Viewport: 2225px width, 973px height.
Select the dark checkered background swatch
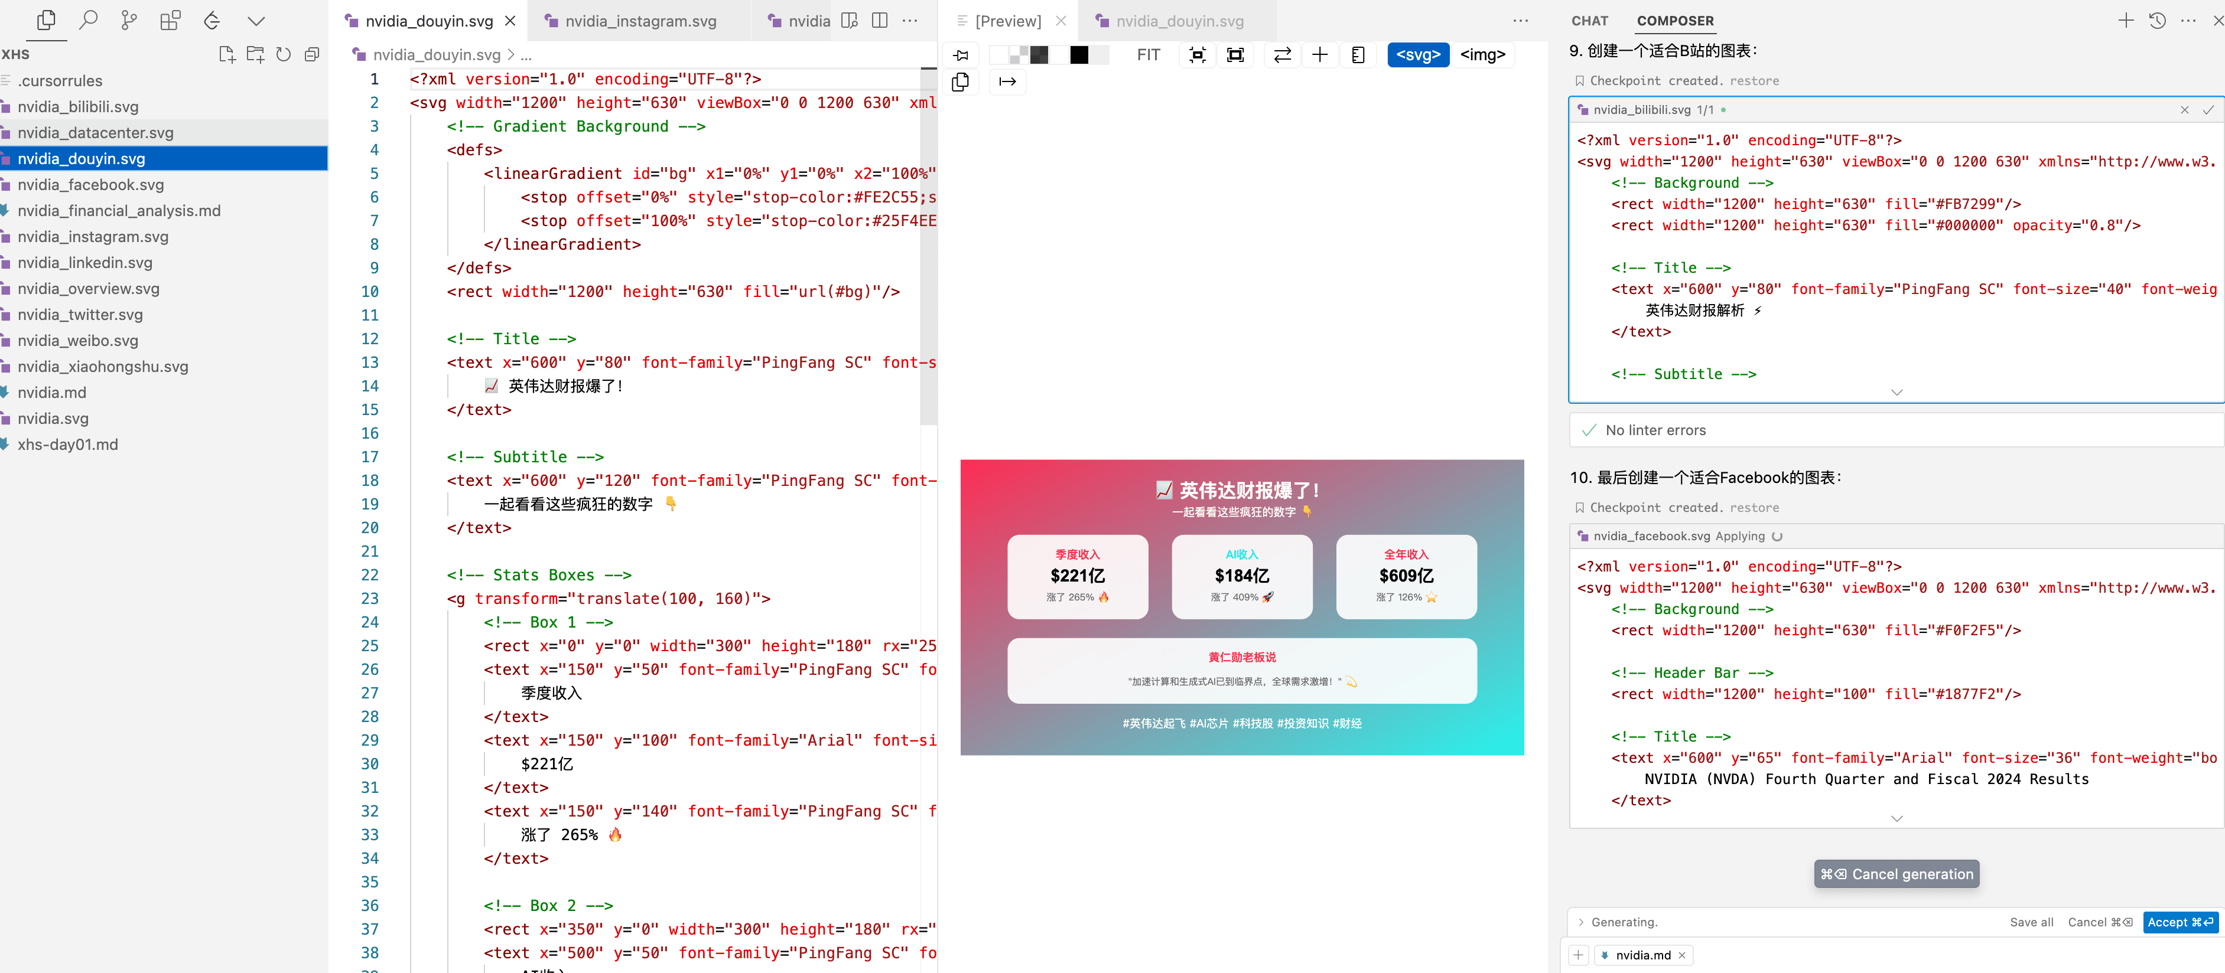coord(1039,55)
